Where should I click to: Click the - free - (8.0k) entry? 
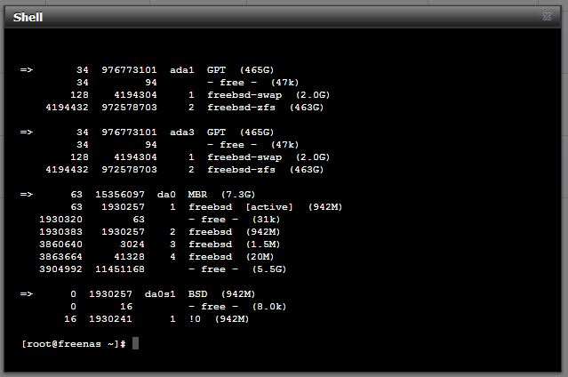[237, 307]
